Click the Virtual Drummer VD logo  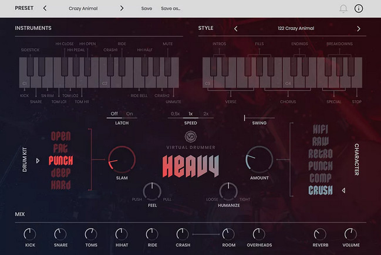tap(191, 137)
